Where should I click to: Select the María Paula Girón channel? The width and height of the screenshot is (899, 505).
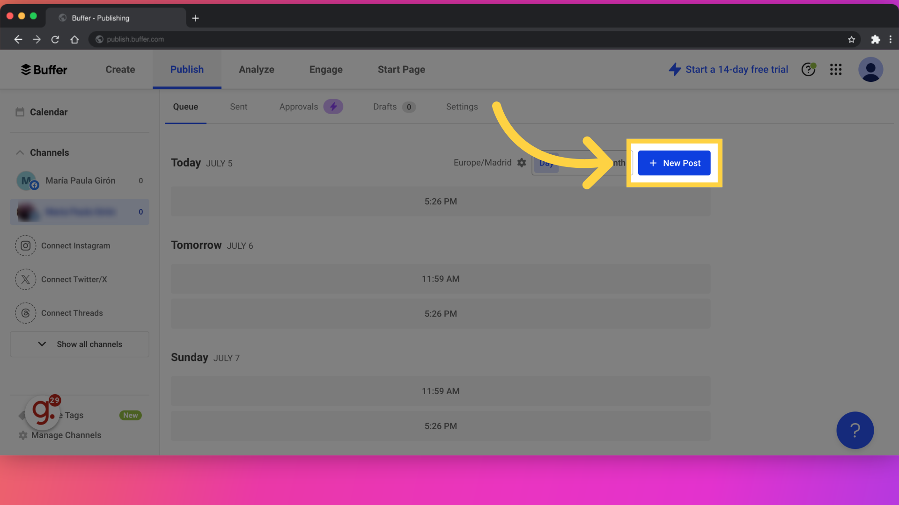(x=80, y=181)
